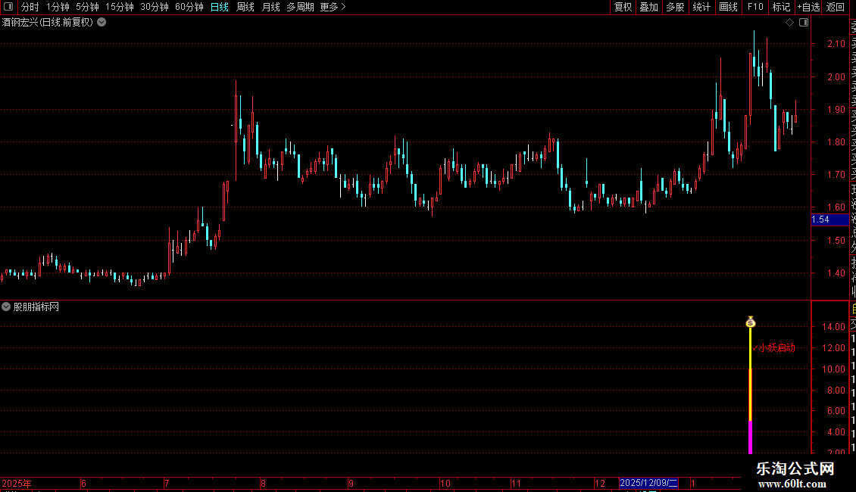Click the 14.00 indicator axis label

[833, 327]
